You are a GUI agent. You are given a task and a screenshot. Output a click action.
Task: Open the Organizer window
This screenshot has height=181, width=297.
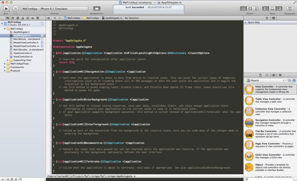tap(290, 9)
